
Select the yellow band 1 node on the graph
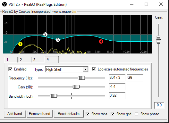pos(20,44)
